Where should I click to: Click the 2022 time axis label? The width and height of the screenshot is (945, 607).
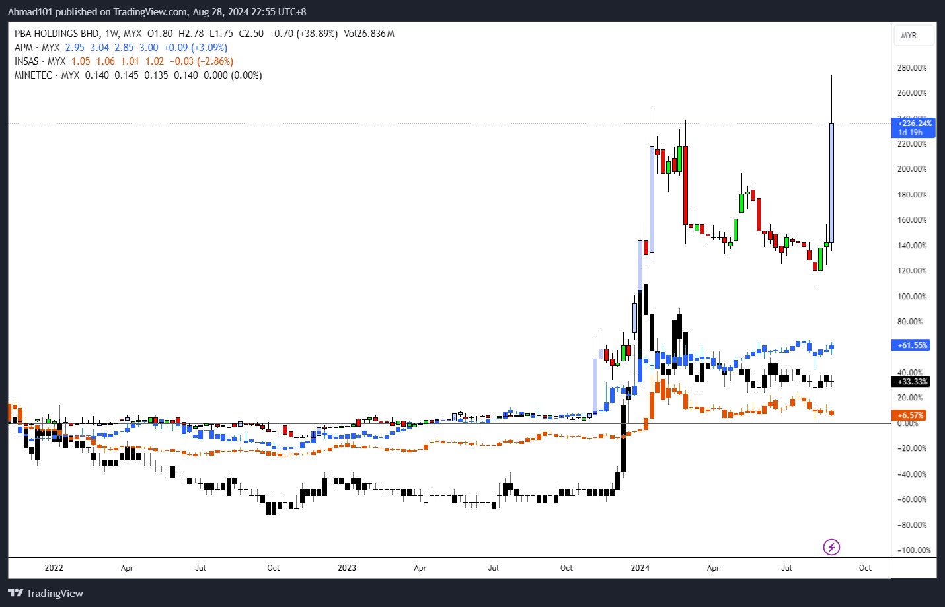[x=54, y=568]
